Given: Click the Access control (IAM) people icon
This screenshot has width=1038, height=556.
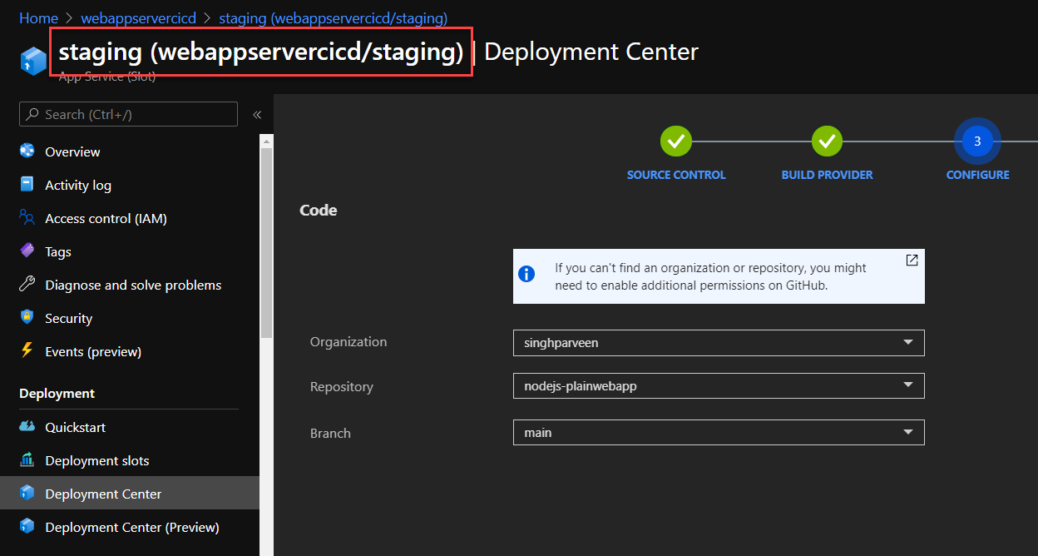Looking at the screenshot, I should tap(27, 218).
